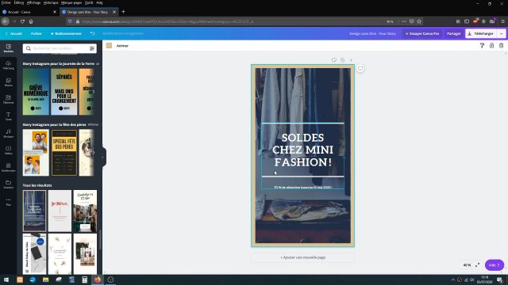Show all Father's Day story templates link

pyautogui.click(x=93, y=124)
